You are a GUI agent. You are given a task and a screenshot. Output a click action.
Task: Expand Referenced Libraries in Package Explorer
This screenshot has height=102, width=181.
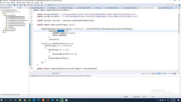coord(2,31)
